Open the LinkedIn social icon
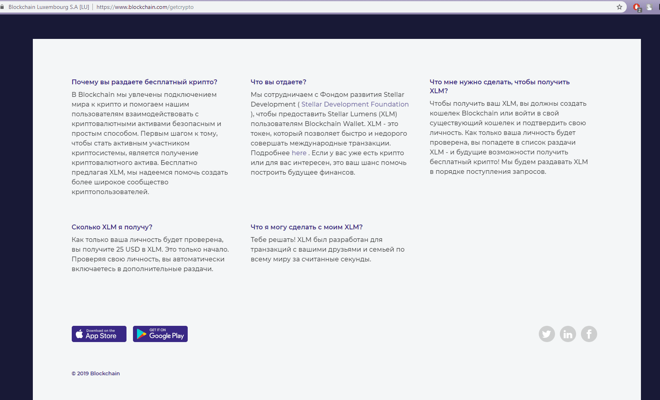660x400 pixels. (x=568, y=334)
